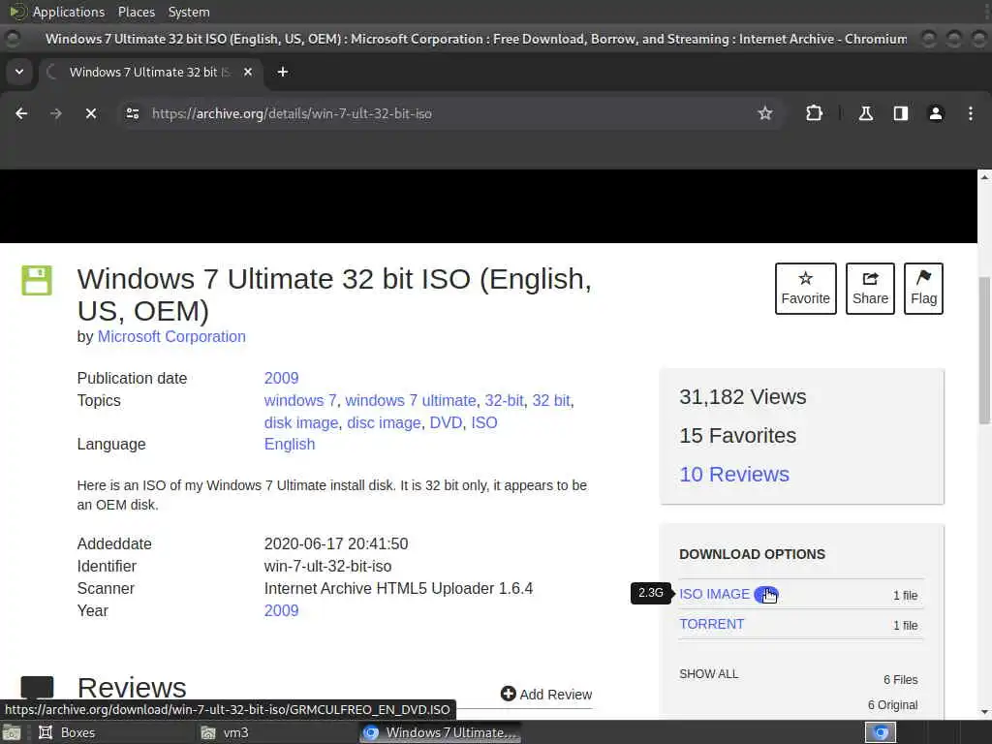
Task: Bookmark this page with the star icon
Action: 765,113
